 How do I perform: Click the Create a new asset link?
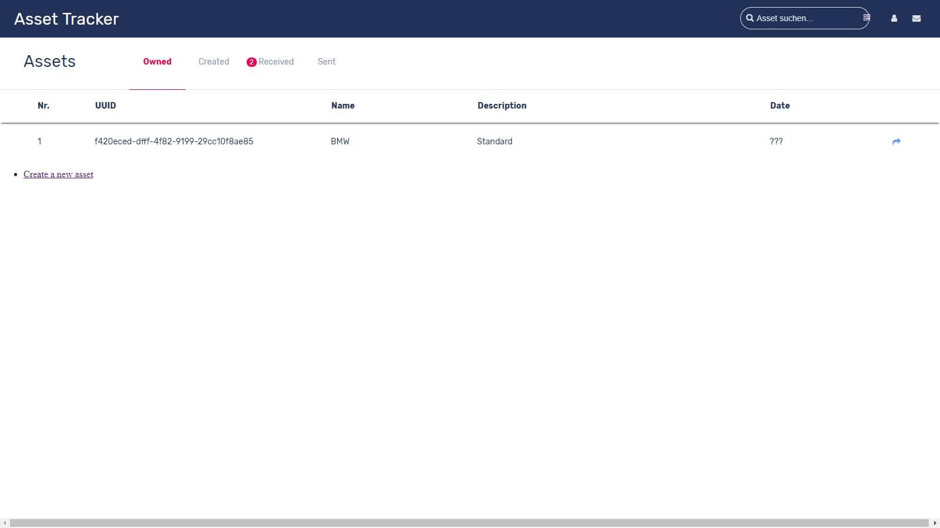click(x=58, y=174)
